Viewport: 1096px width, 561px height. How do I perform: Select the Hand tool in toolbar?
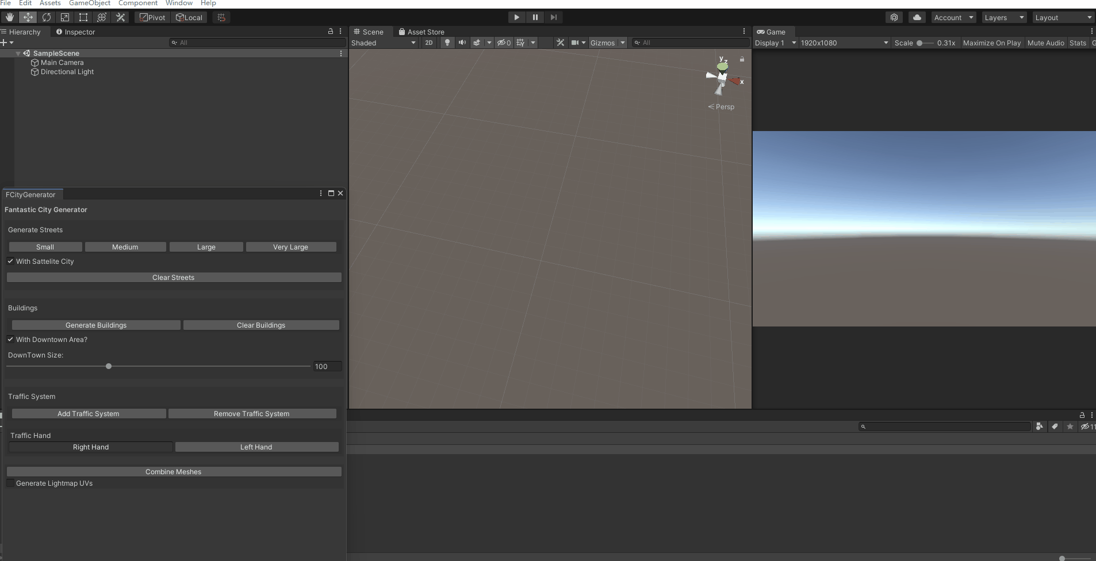[10, 17]
